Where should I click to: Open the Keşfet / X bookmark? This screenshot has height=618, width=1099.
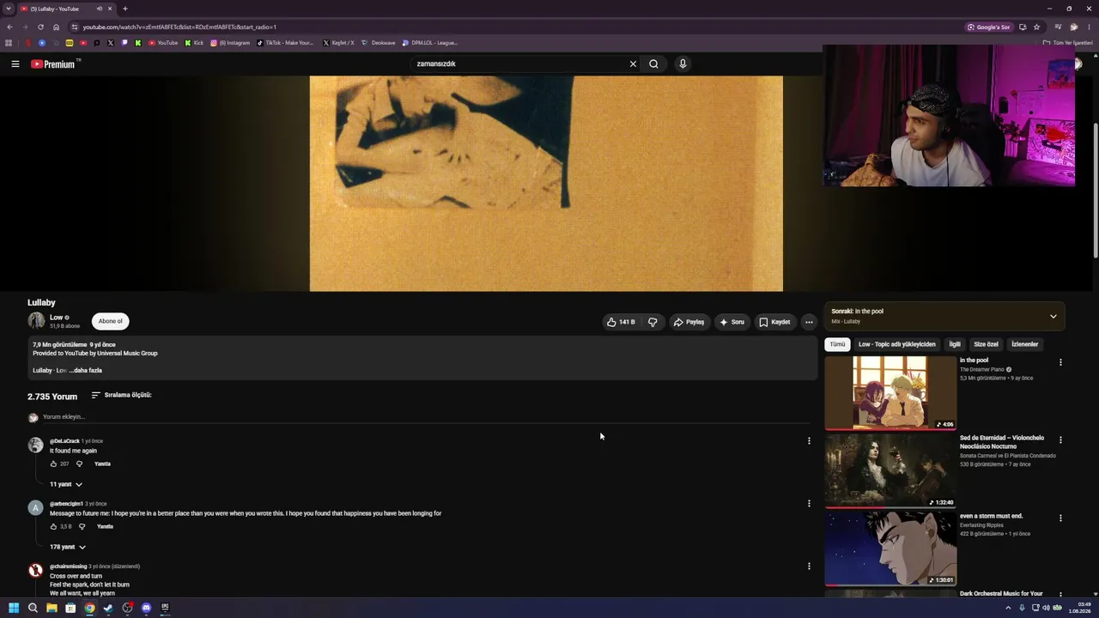click(x=338, y=43)
